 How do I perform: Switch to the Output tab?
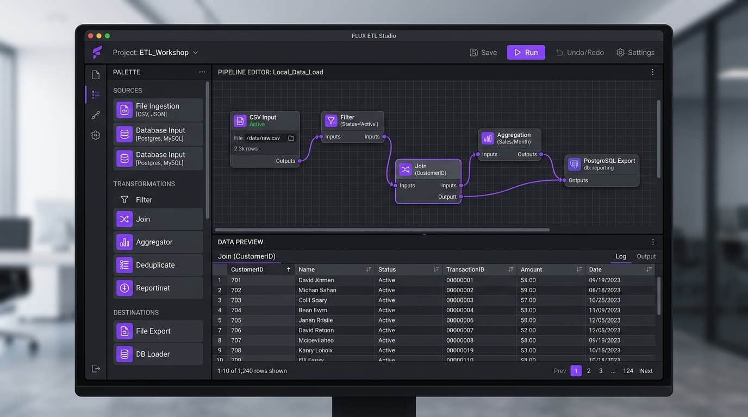[x=646, y=256]
